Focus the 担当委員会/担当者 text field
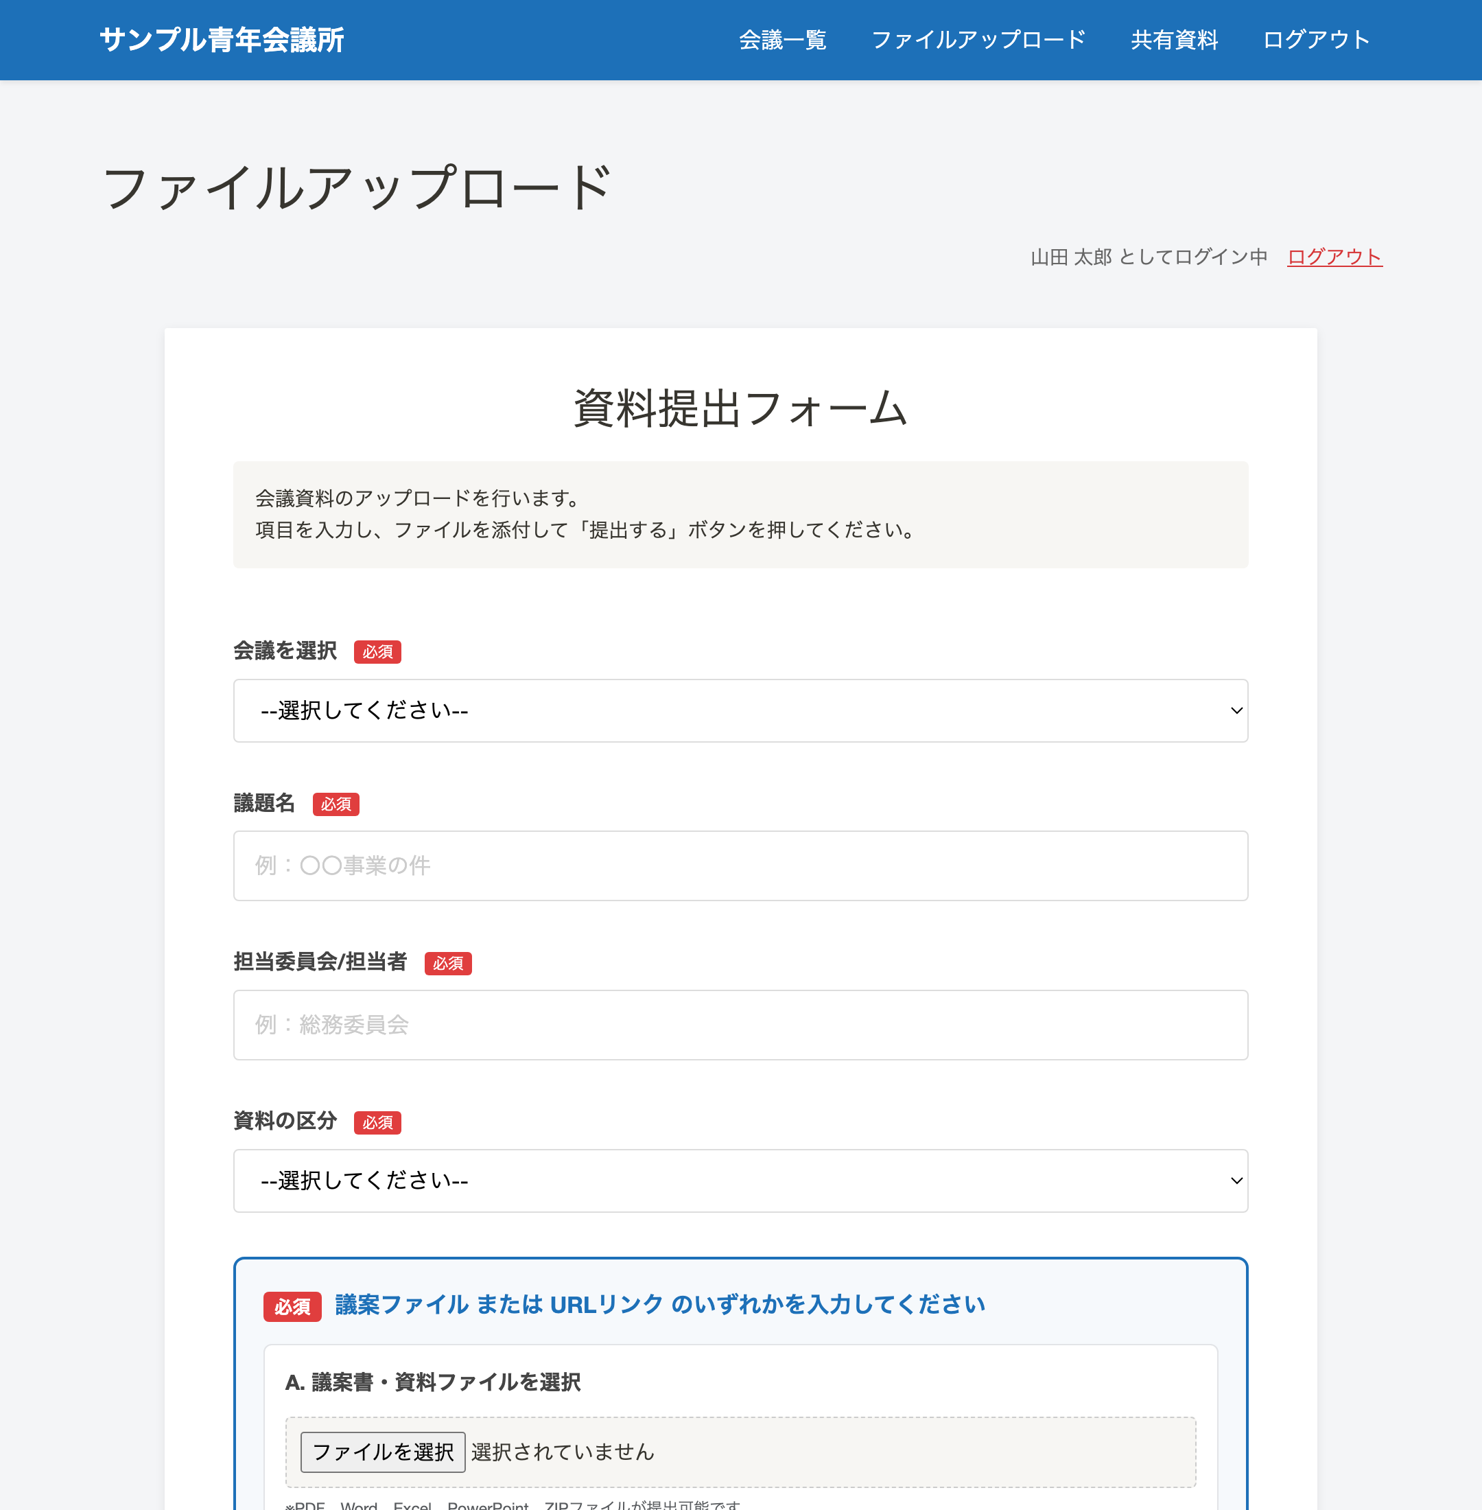This screenshot has width=1482, height=1510. coord(740,1024)
